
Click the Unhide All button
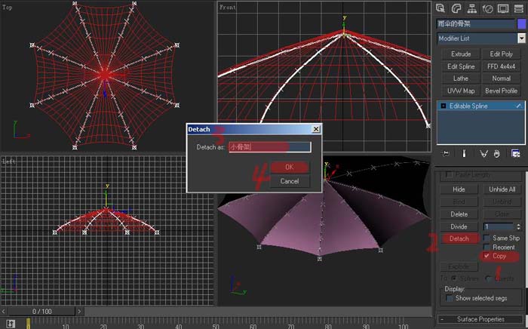tap(502, 189)
